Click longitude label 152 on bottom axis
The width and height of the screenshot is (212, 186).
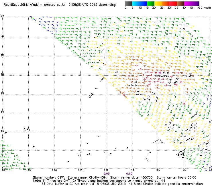click(x=184, y=170)
